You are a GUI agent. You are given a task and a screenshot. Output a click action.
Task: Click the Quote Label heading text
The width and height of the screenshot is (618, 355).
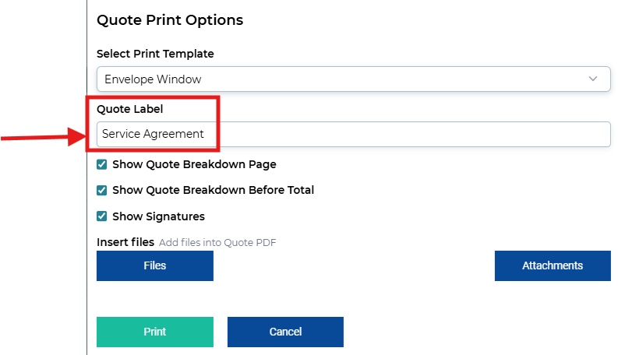[x=129, y=109]
